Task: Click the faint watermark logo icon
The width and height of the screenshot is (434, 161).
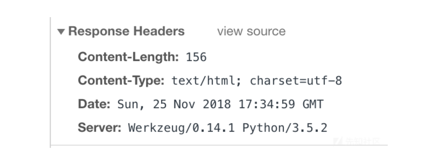Action: 338,141
